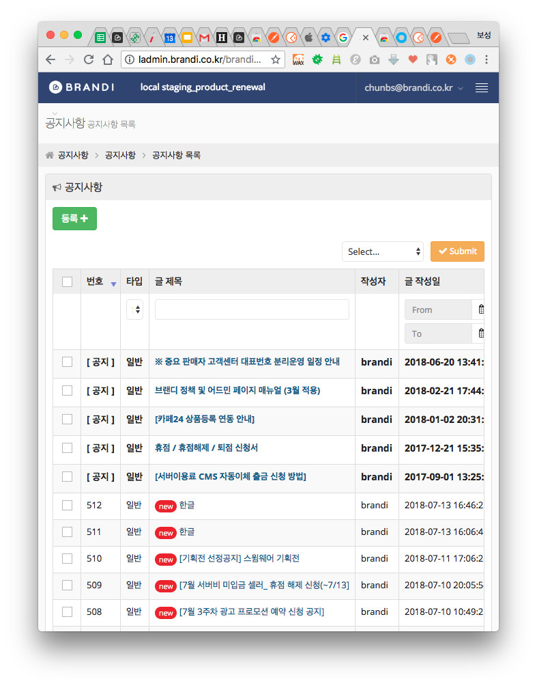Click the calendar icon beside From date
This screenshot has height=686, width=537.
coord(481,310)
